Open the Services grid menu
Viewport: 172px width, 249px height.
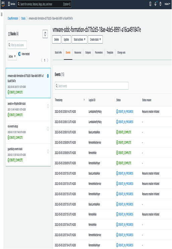11,4
